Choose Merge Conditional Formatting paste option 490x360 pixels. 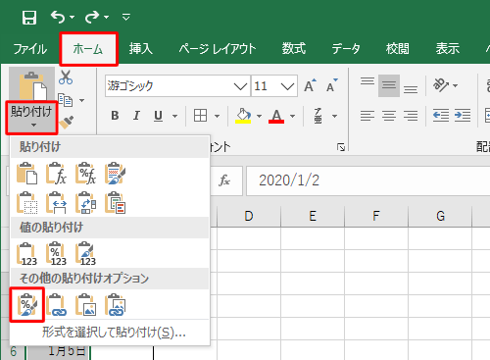pos(115,203)
